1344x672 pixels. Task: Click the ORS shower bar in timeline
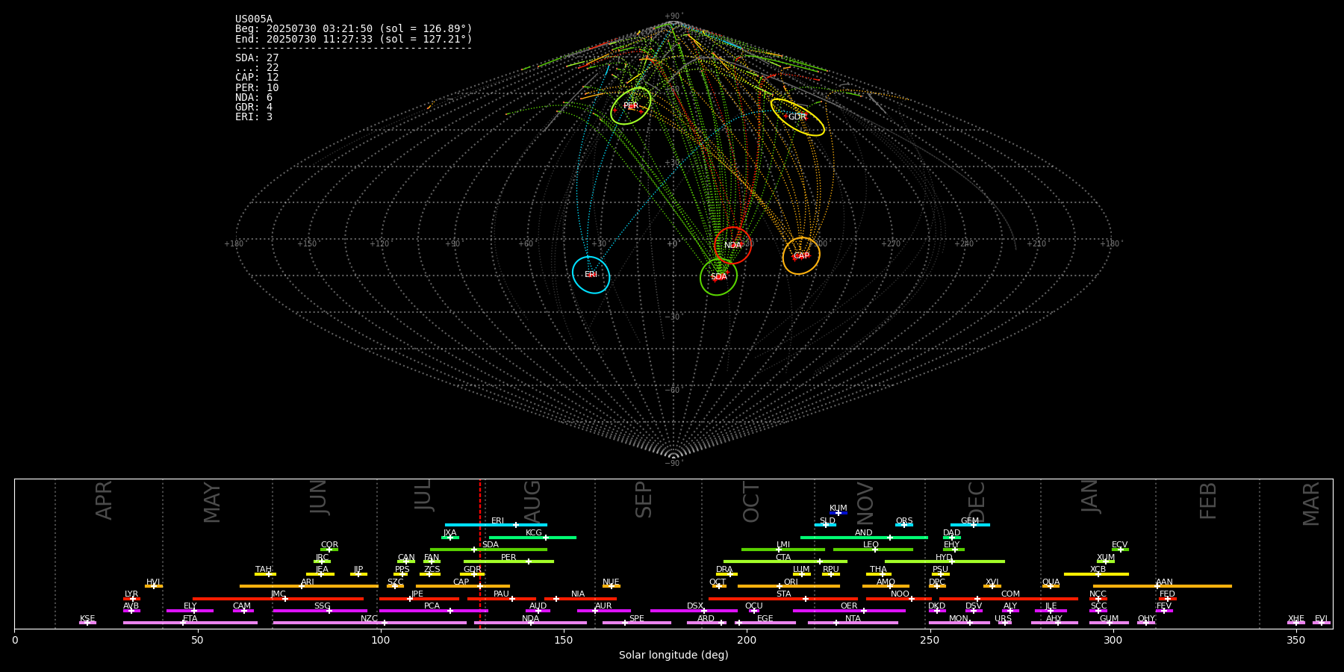point(904,525)
